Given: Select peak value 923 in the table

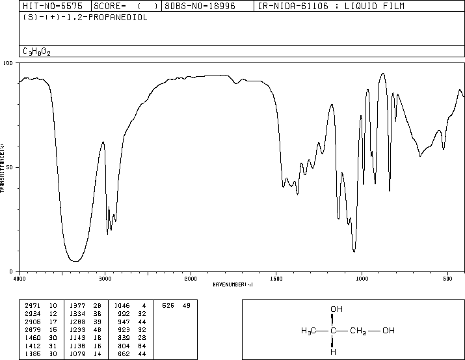Looking at the screenshot, I should (124, 329).
